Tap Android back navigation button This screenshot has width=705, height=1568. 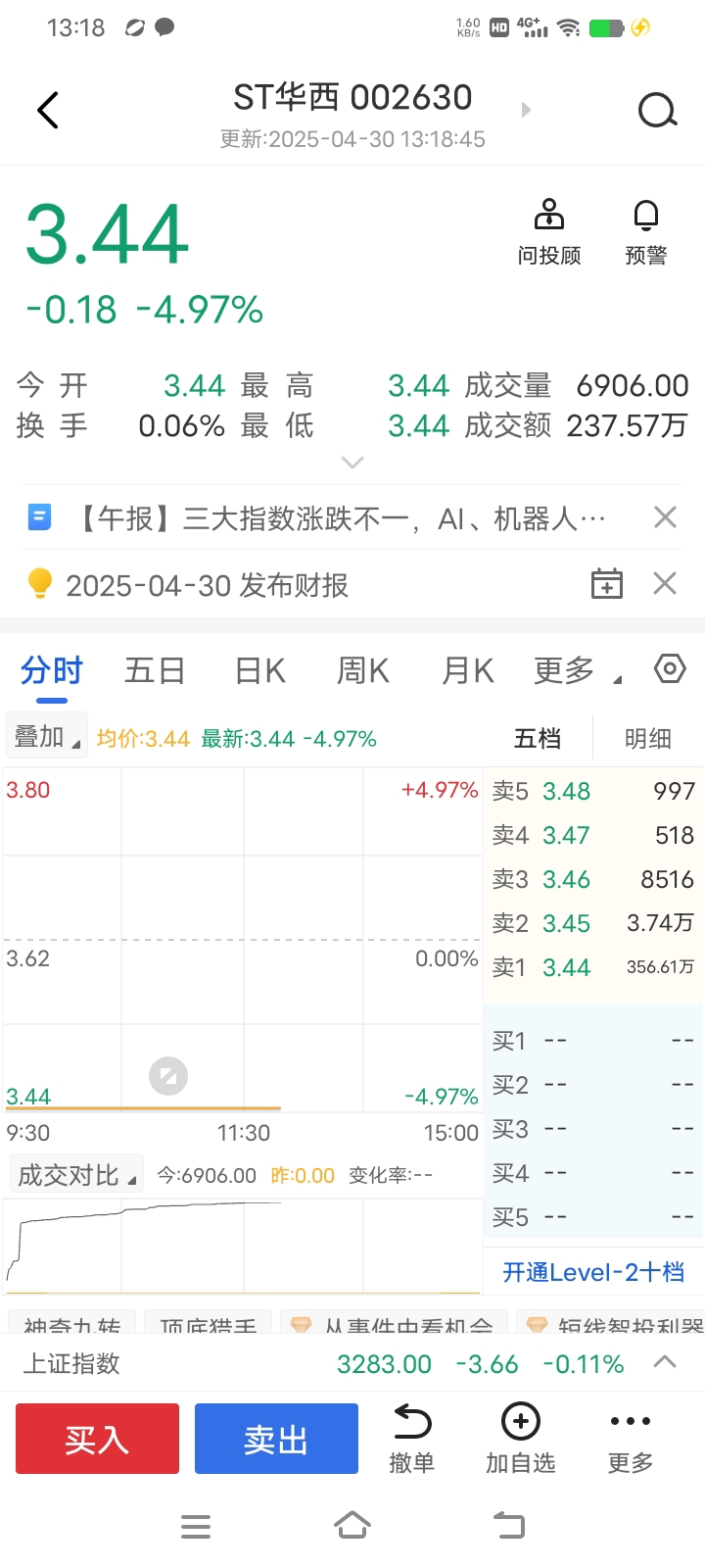pyautogui.click(x=509, y=1526)
